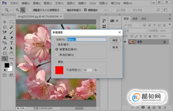
Task: Switch to the Paths tab
Action: coord(144,18)
